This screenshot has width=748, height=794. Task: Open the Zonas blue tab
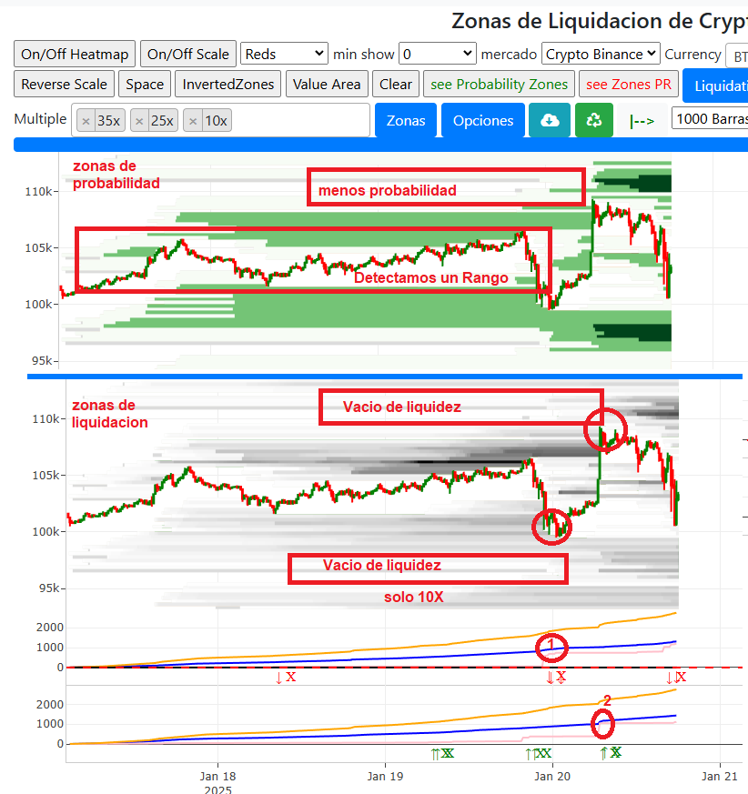[x=406, y=120]
